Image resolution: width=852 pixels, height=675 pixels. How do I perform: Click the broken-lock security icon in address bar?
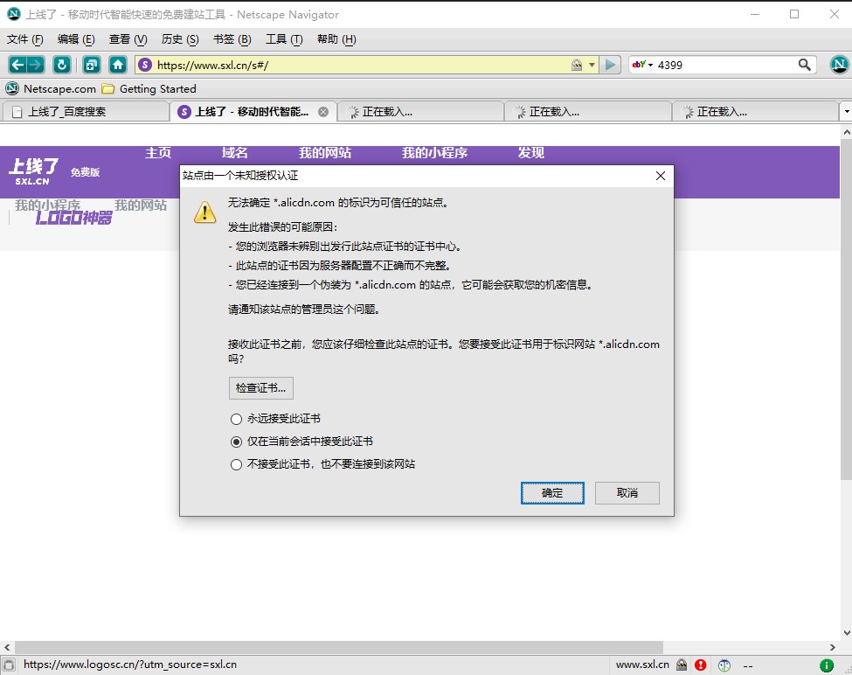click(x=577, y=66)
